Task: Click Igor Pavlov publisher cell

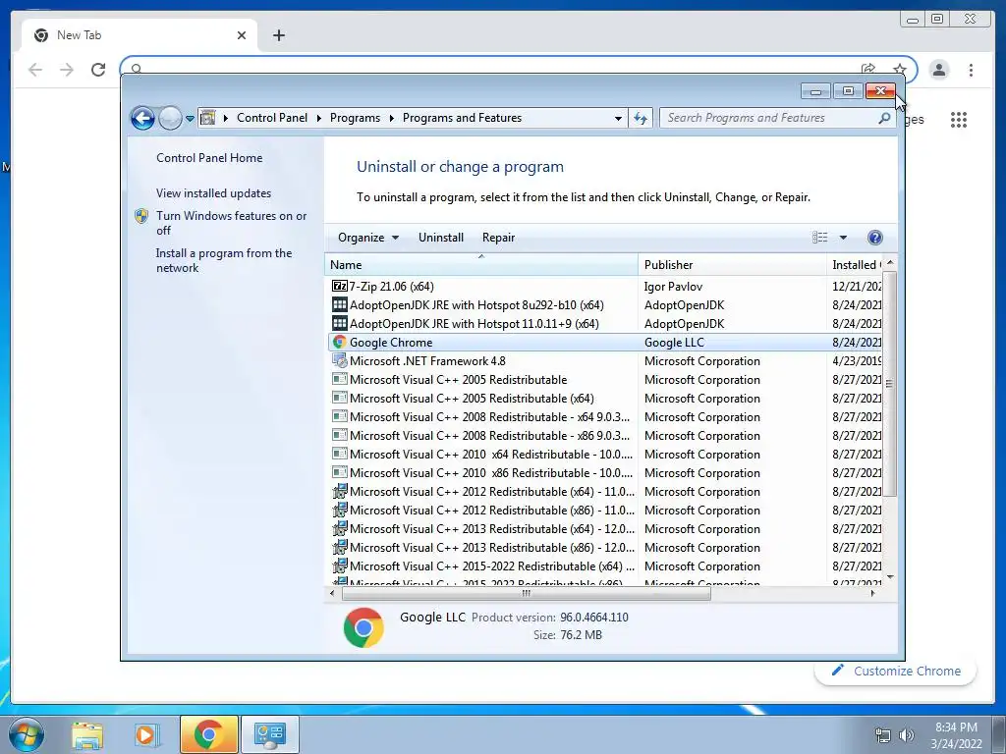Action: [673, 287]
